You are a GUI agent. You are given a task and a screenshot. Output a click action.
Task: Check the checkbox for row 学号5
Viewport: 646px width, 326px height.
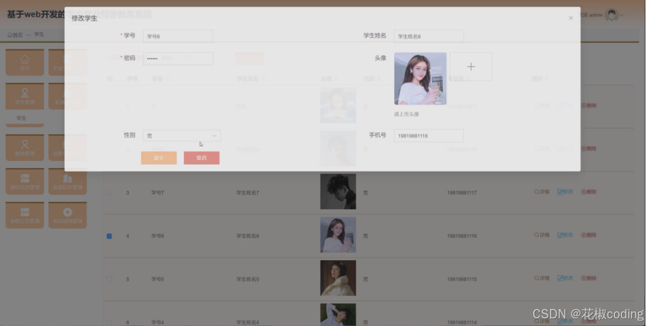click(x=109, y=279)
